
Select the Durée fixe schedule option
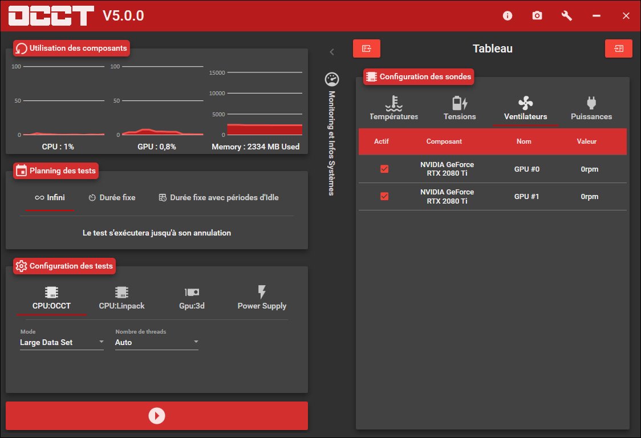click(112, 197)
